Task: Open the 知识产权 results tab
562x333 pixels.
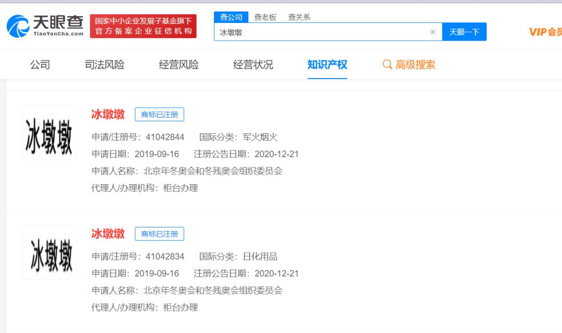Action: 327,65
